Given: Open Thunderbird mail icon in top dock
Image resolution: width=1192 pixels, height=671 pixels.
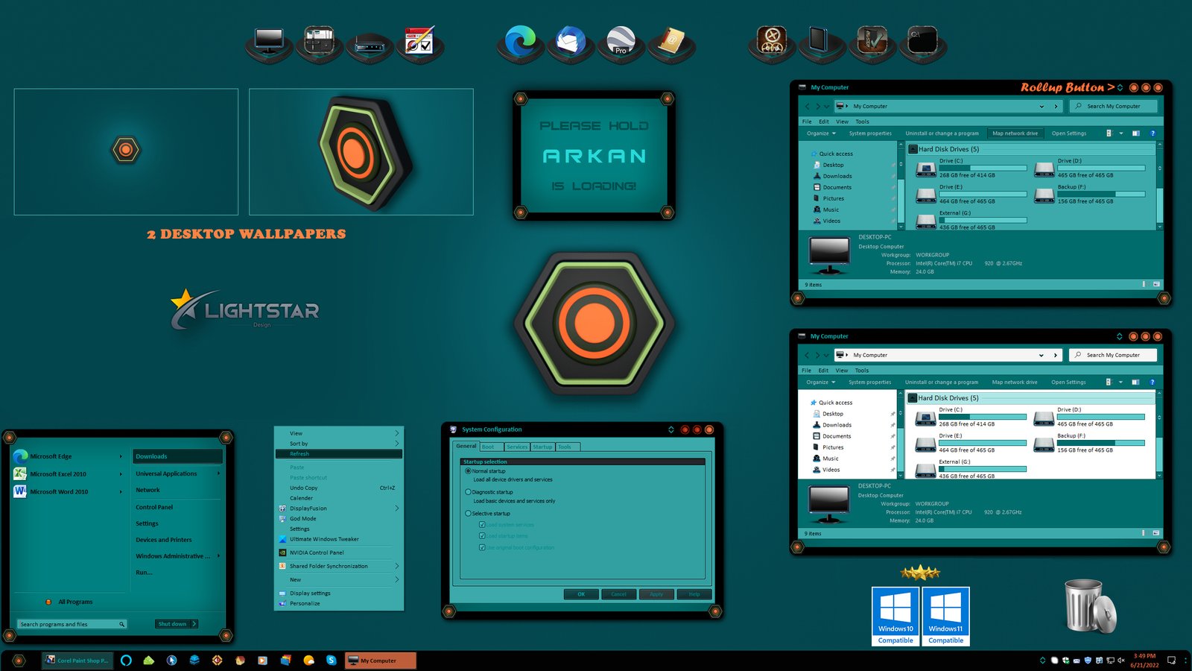Looking at the screenshot, I should [x=571, y=40].
